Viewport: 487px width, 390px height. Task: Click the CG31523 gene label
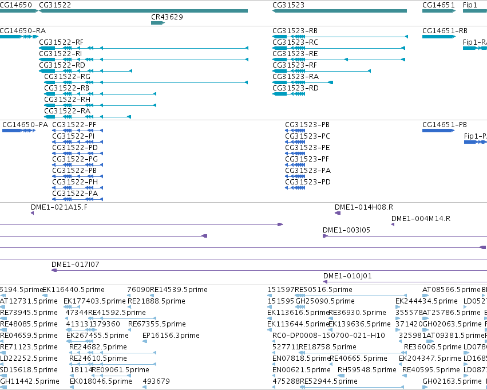(288, 5)
